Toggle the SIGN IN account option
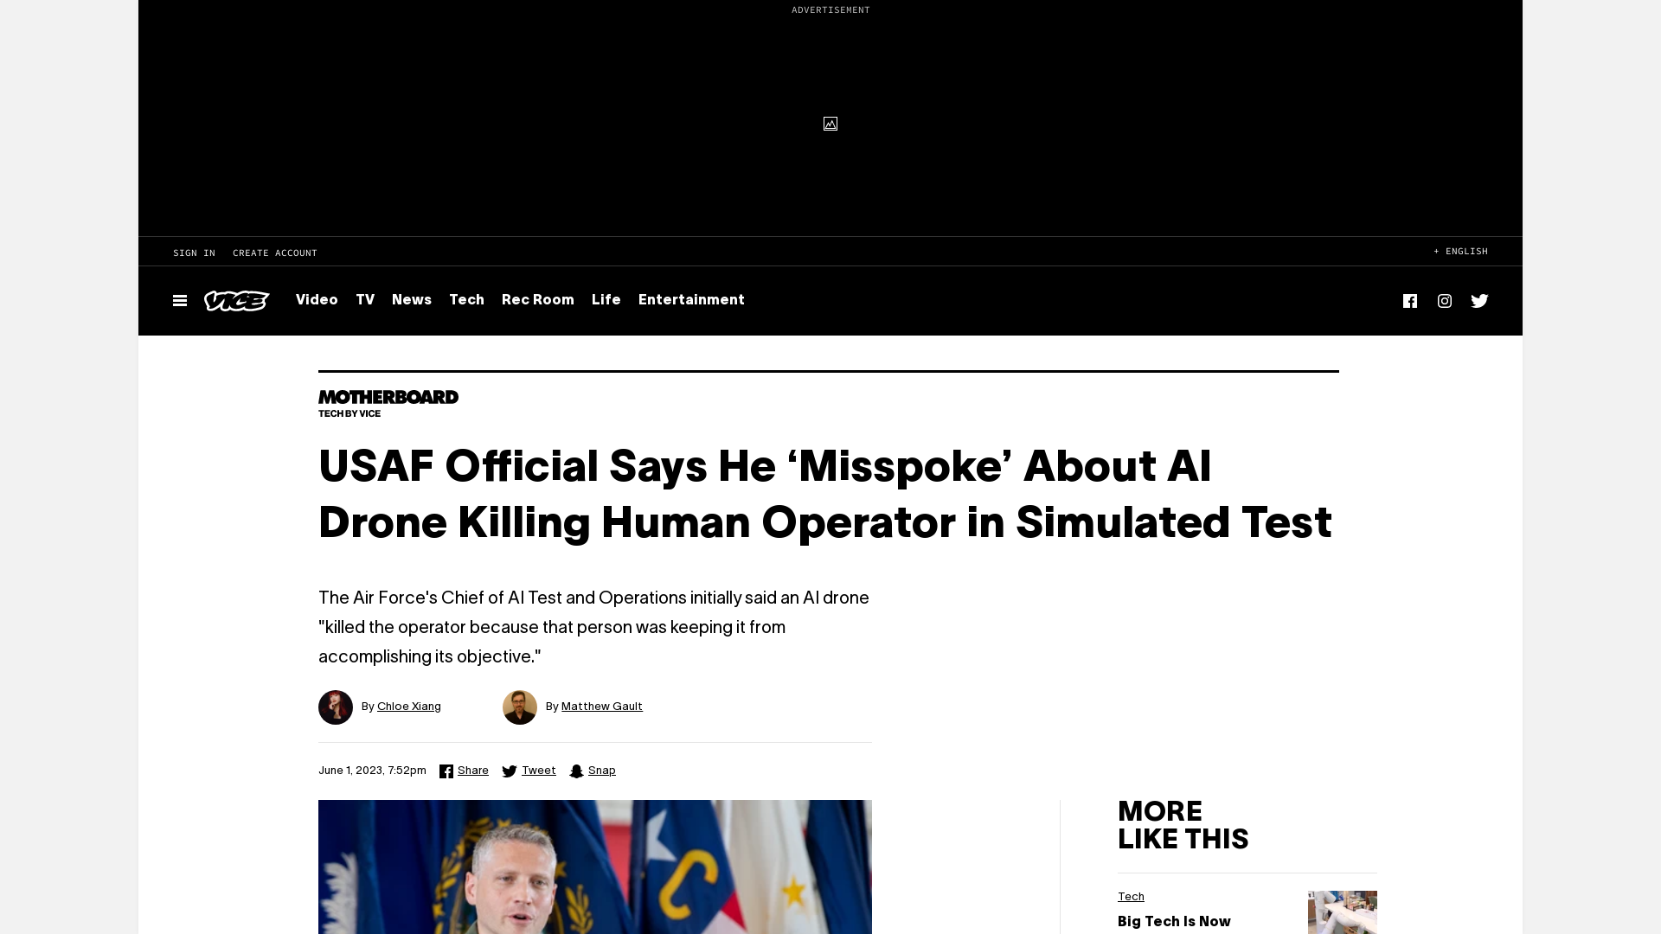 (x=194, y=252)
